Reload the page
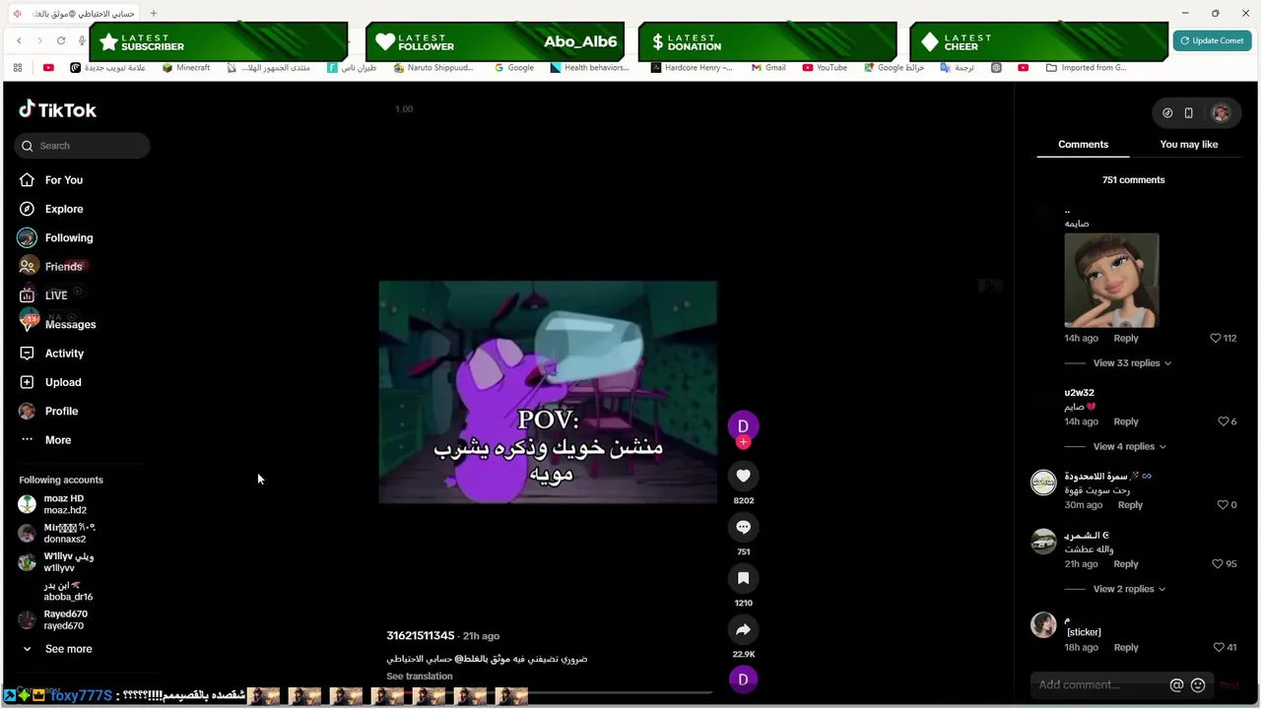1261x709 pixels. pos(61,40)
